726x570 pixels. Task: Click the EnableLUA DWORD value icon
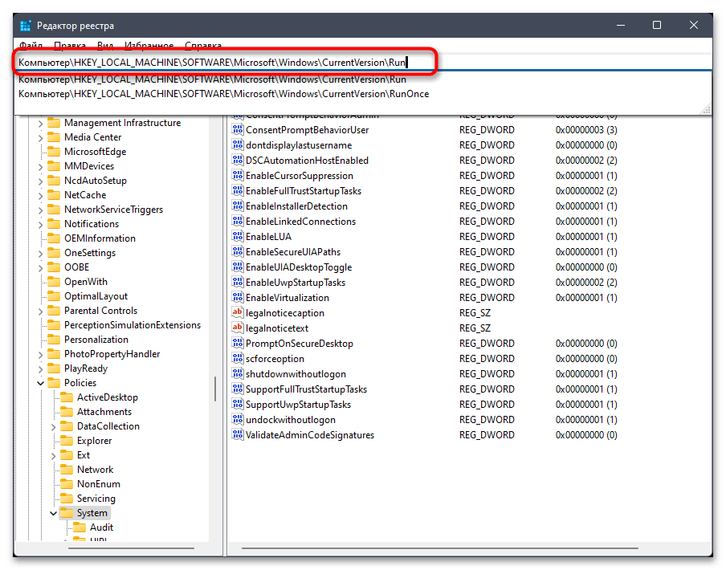238,236
